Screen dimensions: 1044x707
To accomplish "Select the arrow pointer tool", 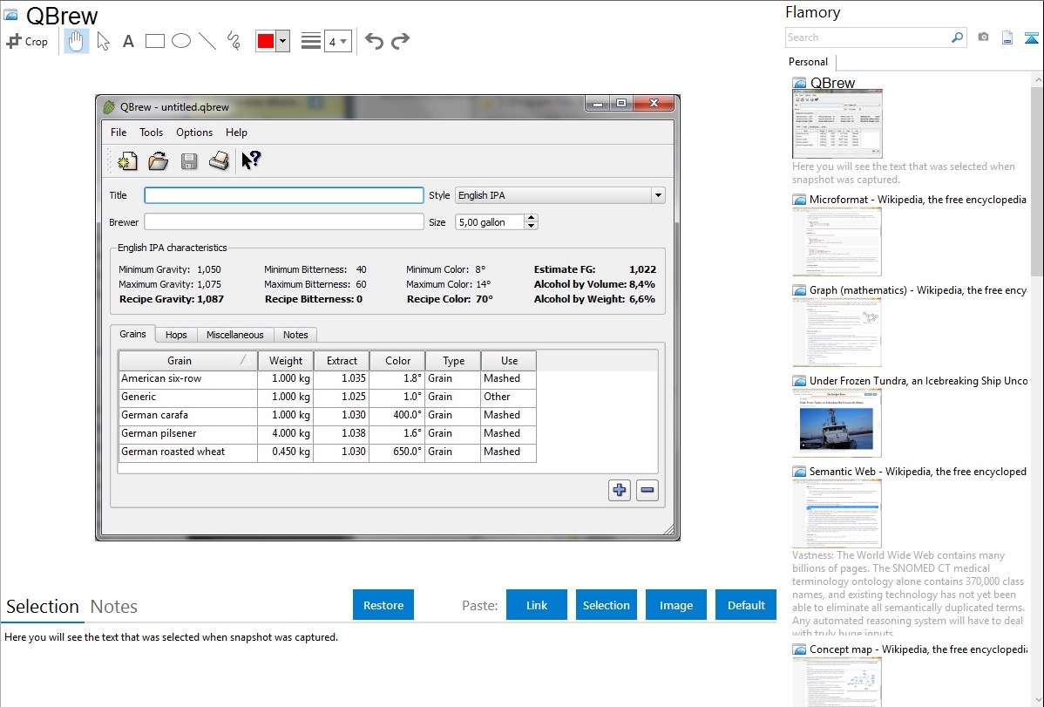I will (x=103, y=41).
